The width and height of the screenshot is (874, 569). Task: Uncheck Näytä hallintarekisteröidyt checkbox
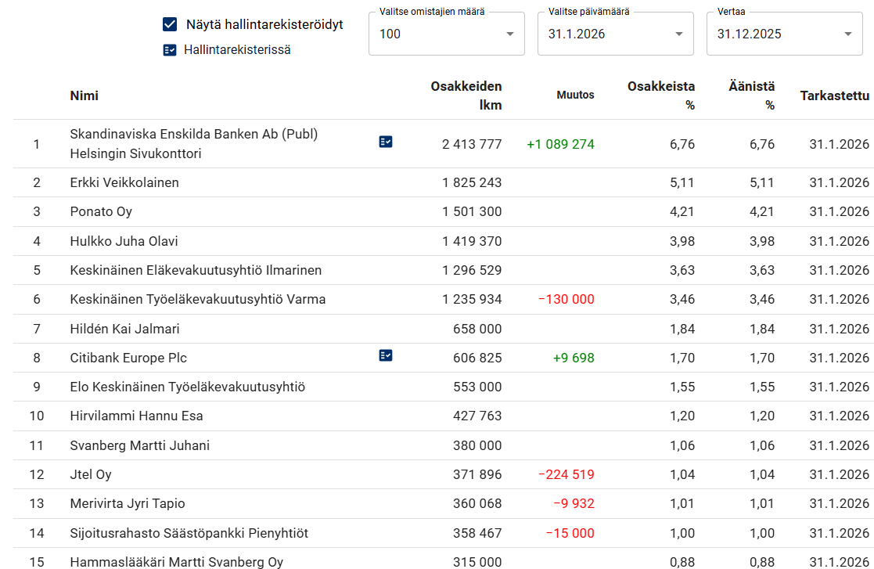[x=170, y=24]
